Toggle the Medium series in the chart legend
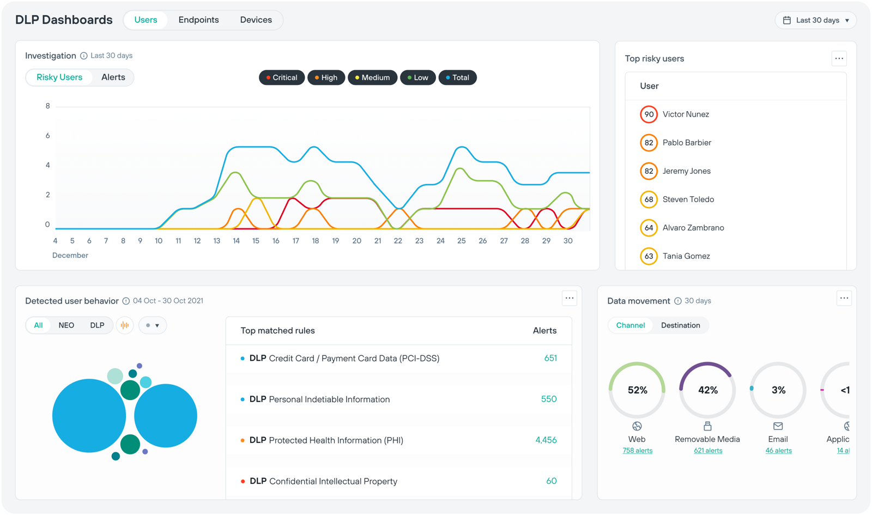The height and width of the screenshot is (515, 872). (373, 77)
